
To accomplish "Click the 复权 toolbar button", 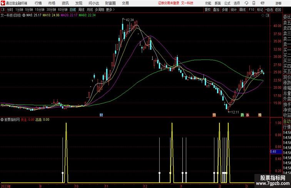I will 207,10.
